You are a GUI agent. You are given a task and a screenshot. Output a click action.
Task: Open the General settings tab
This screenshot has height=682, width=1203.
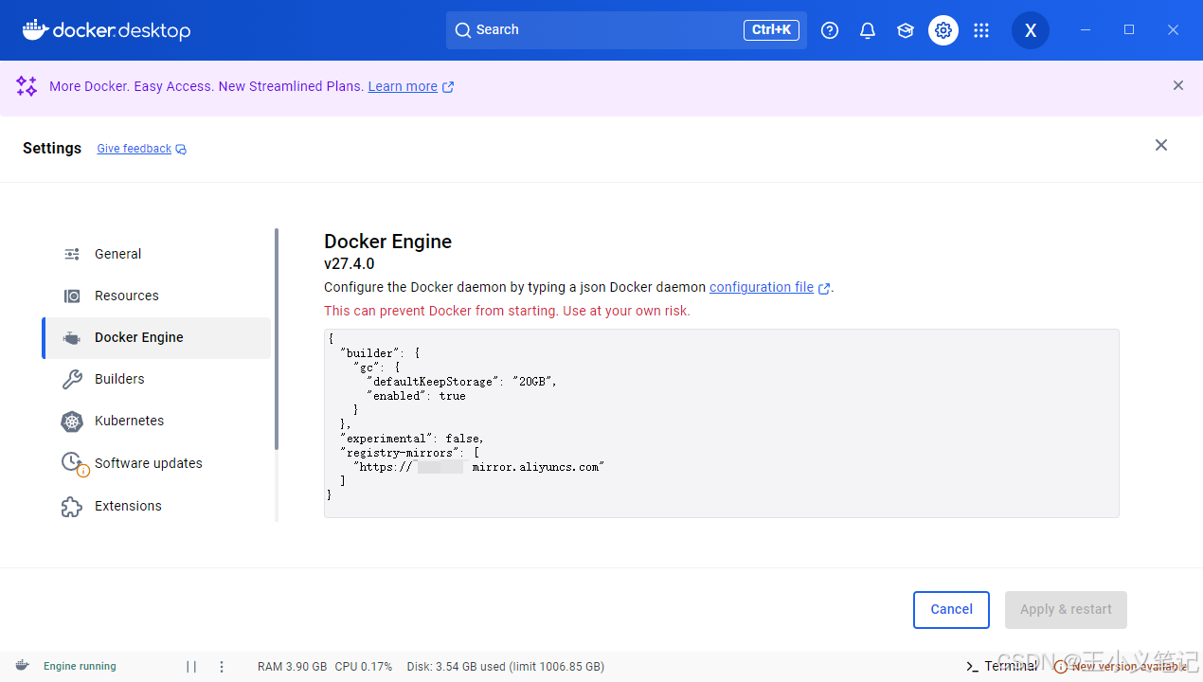coord(156,254)
